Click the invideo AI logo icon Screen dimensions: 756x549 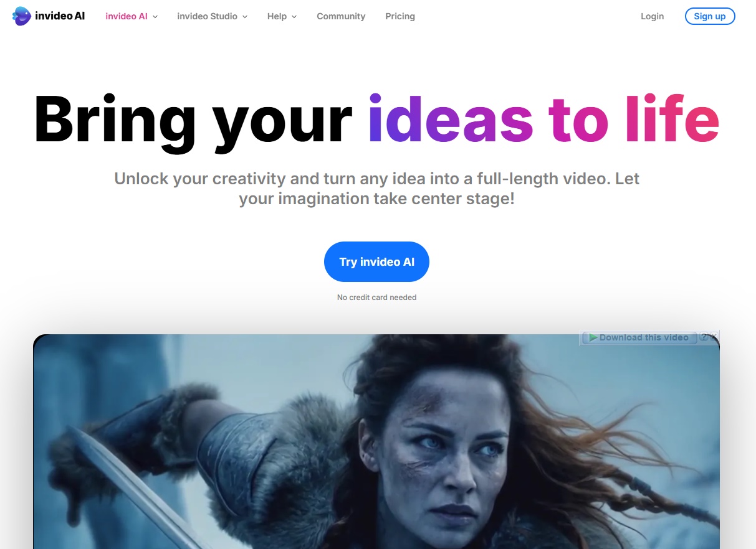click(x=22, y=16)
